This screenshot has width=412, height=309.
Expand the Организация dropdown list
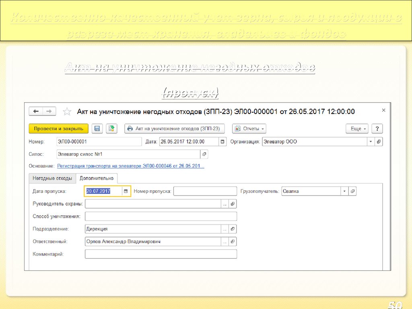370,142
